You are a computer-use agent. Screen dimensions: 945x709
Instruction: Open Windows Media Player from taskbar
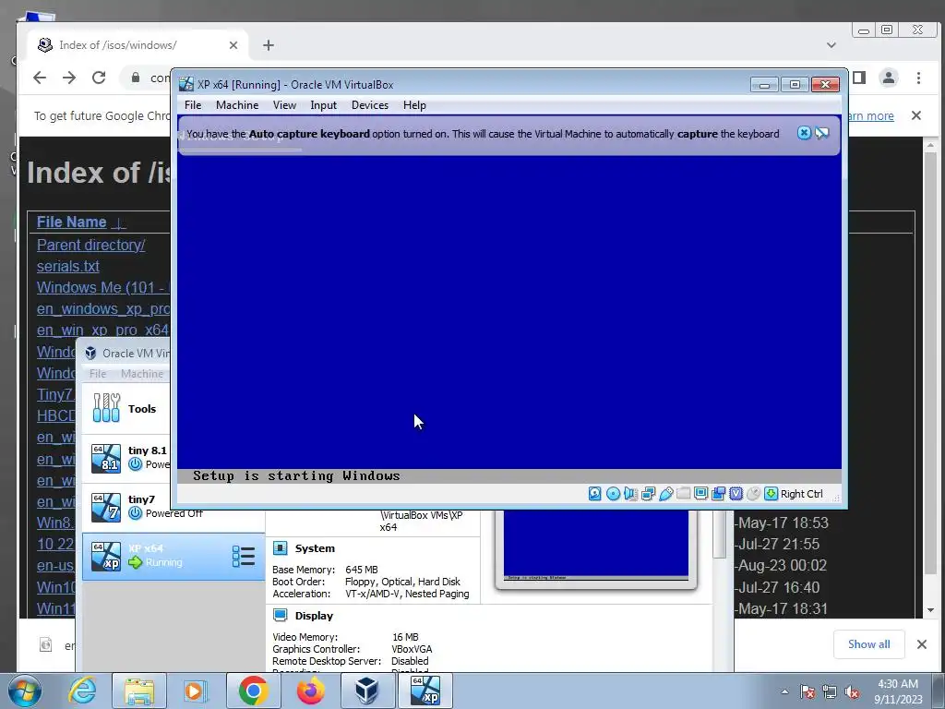196,691
